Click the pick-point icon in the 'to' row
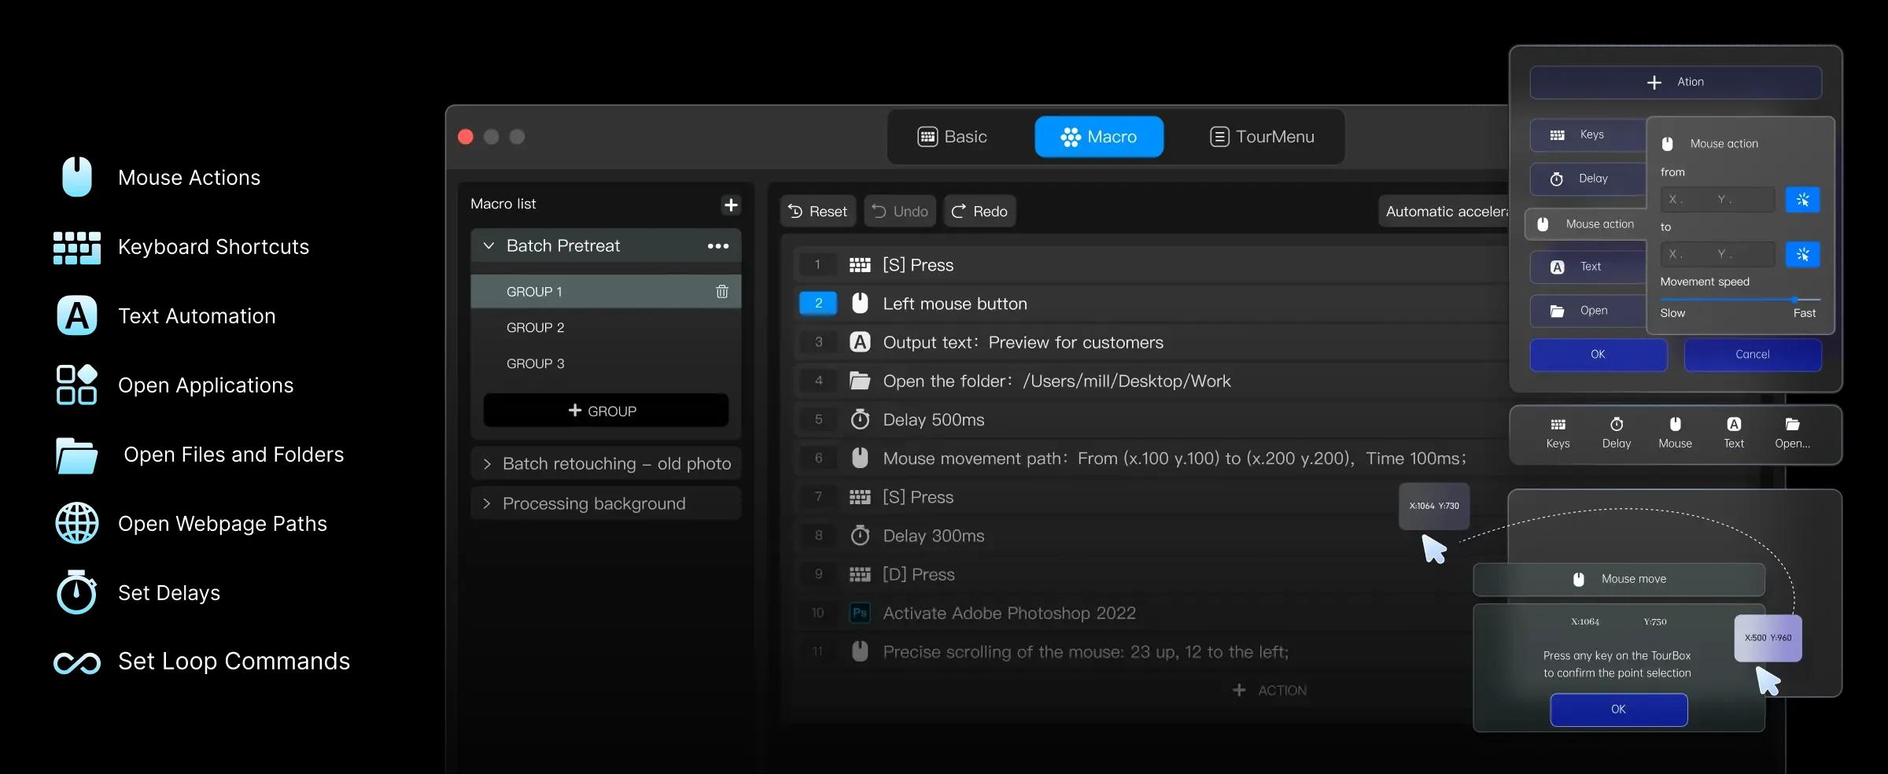 pyautogui.click(x=1802, y=254)
